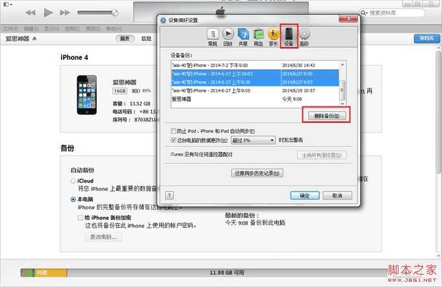
Task: Click the 取消 button
Action: point(337,195)
